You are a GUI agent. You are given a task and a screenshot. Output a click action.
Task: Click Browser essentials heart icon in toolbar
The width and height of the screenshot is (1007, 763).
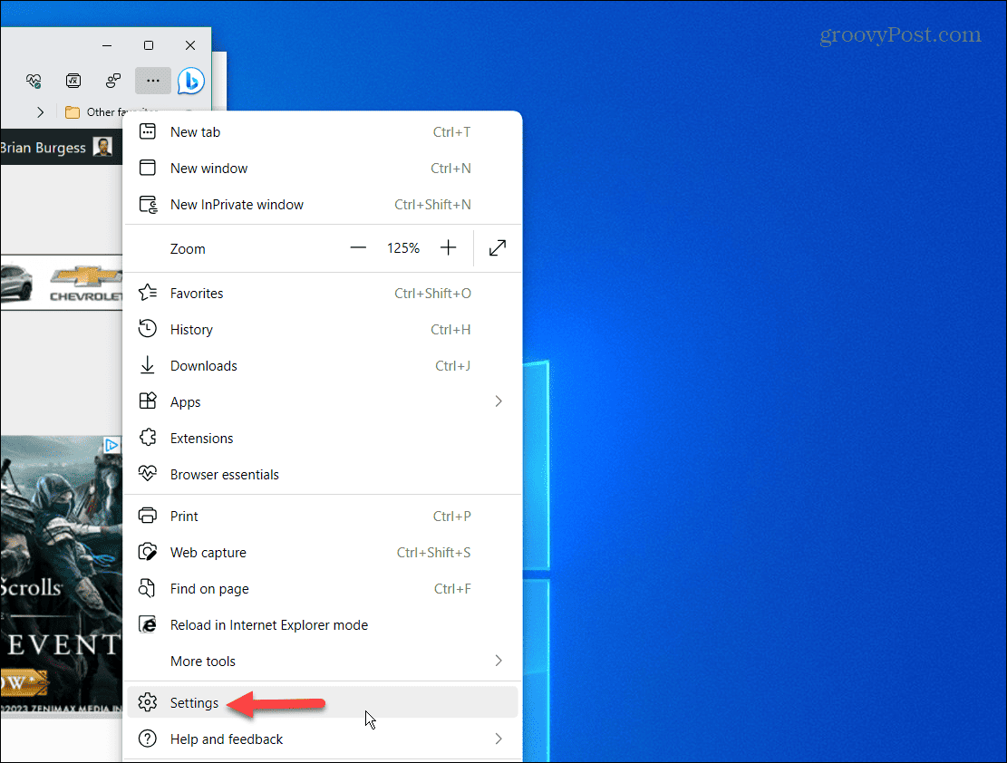click(x=34, y=81)
